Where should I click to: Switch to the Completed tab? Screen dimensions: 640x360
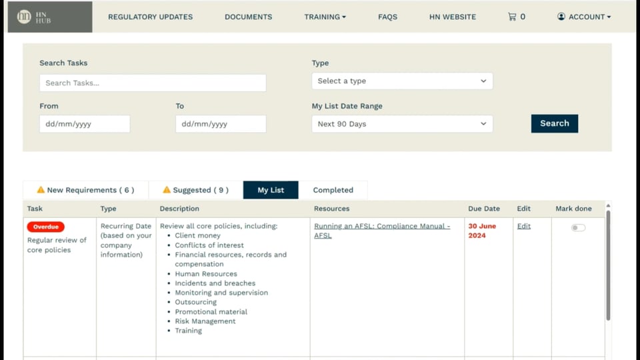(x=333, y=190)
